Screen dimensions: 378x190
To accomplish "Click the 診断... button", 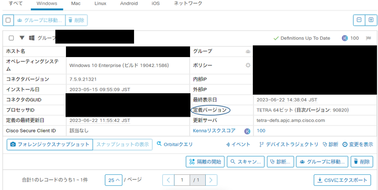I will [281, 162].
